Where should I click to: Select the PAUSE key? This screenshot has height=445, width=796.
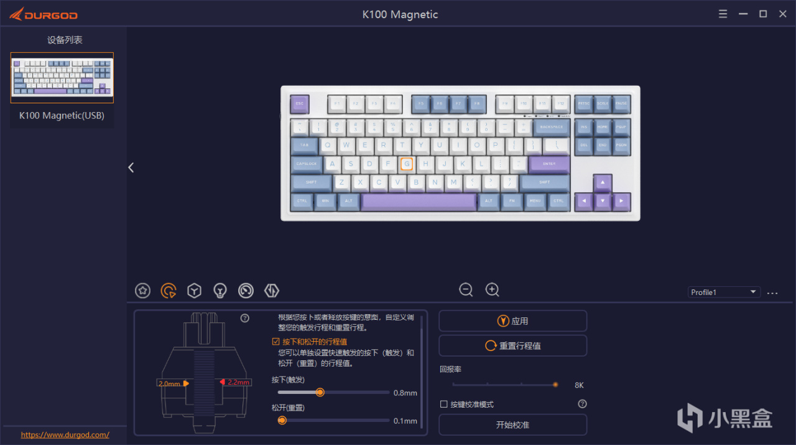tap(621, 104)
